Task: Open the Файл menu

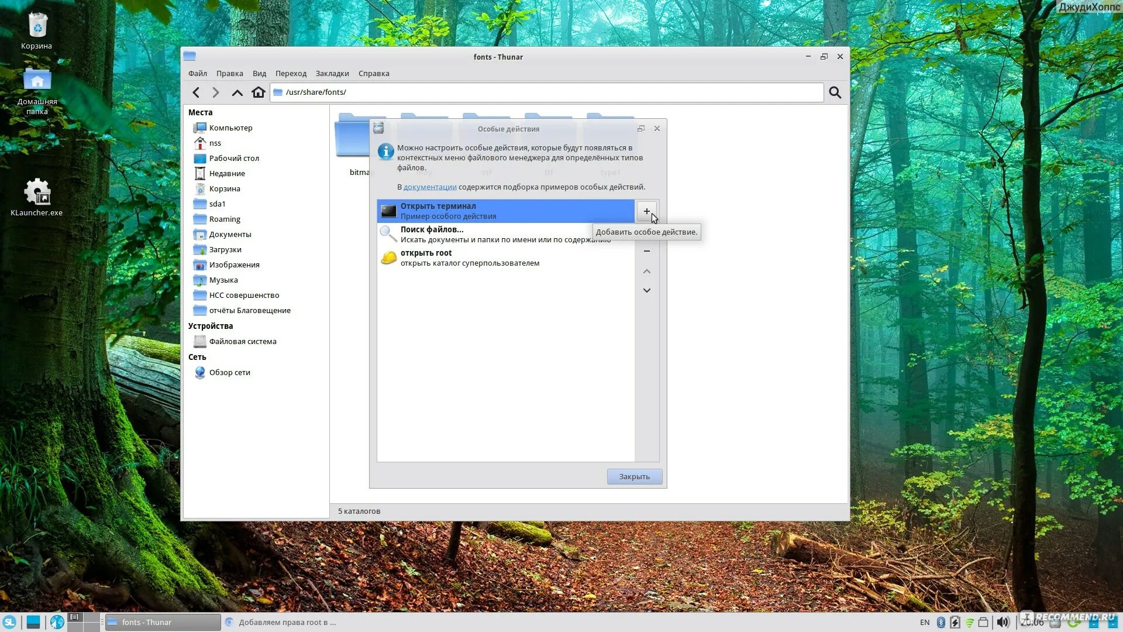Action: 198,74
